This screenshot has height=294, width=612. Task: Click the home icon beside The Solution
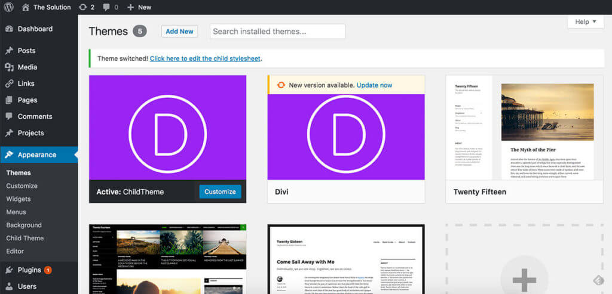25,7
